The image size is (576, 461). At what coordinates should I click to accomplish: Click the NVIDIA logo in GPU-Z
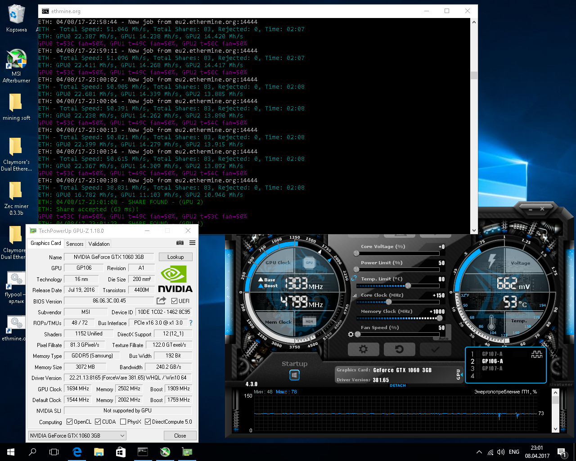click(x=175, y=279)
